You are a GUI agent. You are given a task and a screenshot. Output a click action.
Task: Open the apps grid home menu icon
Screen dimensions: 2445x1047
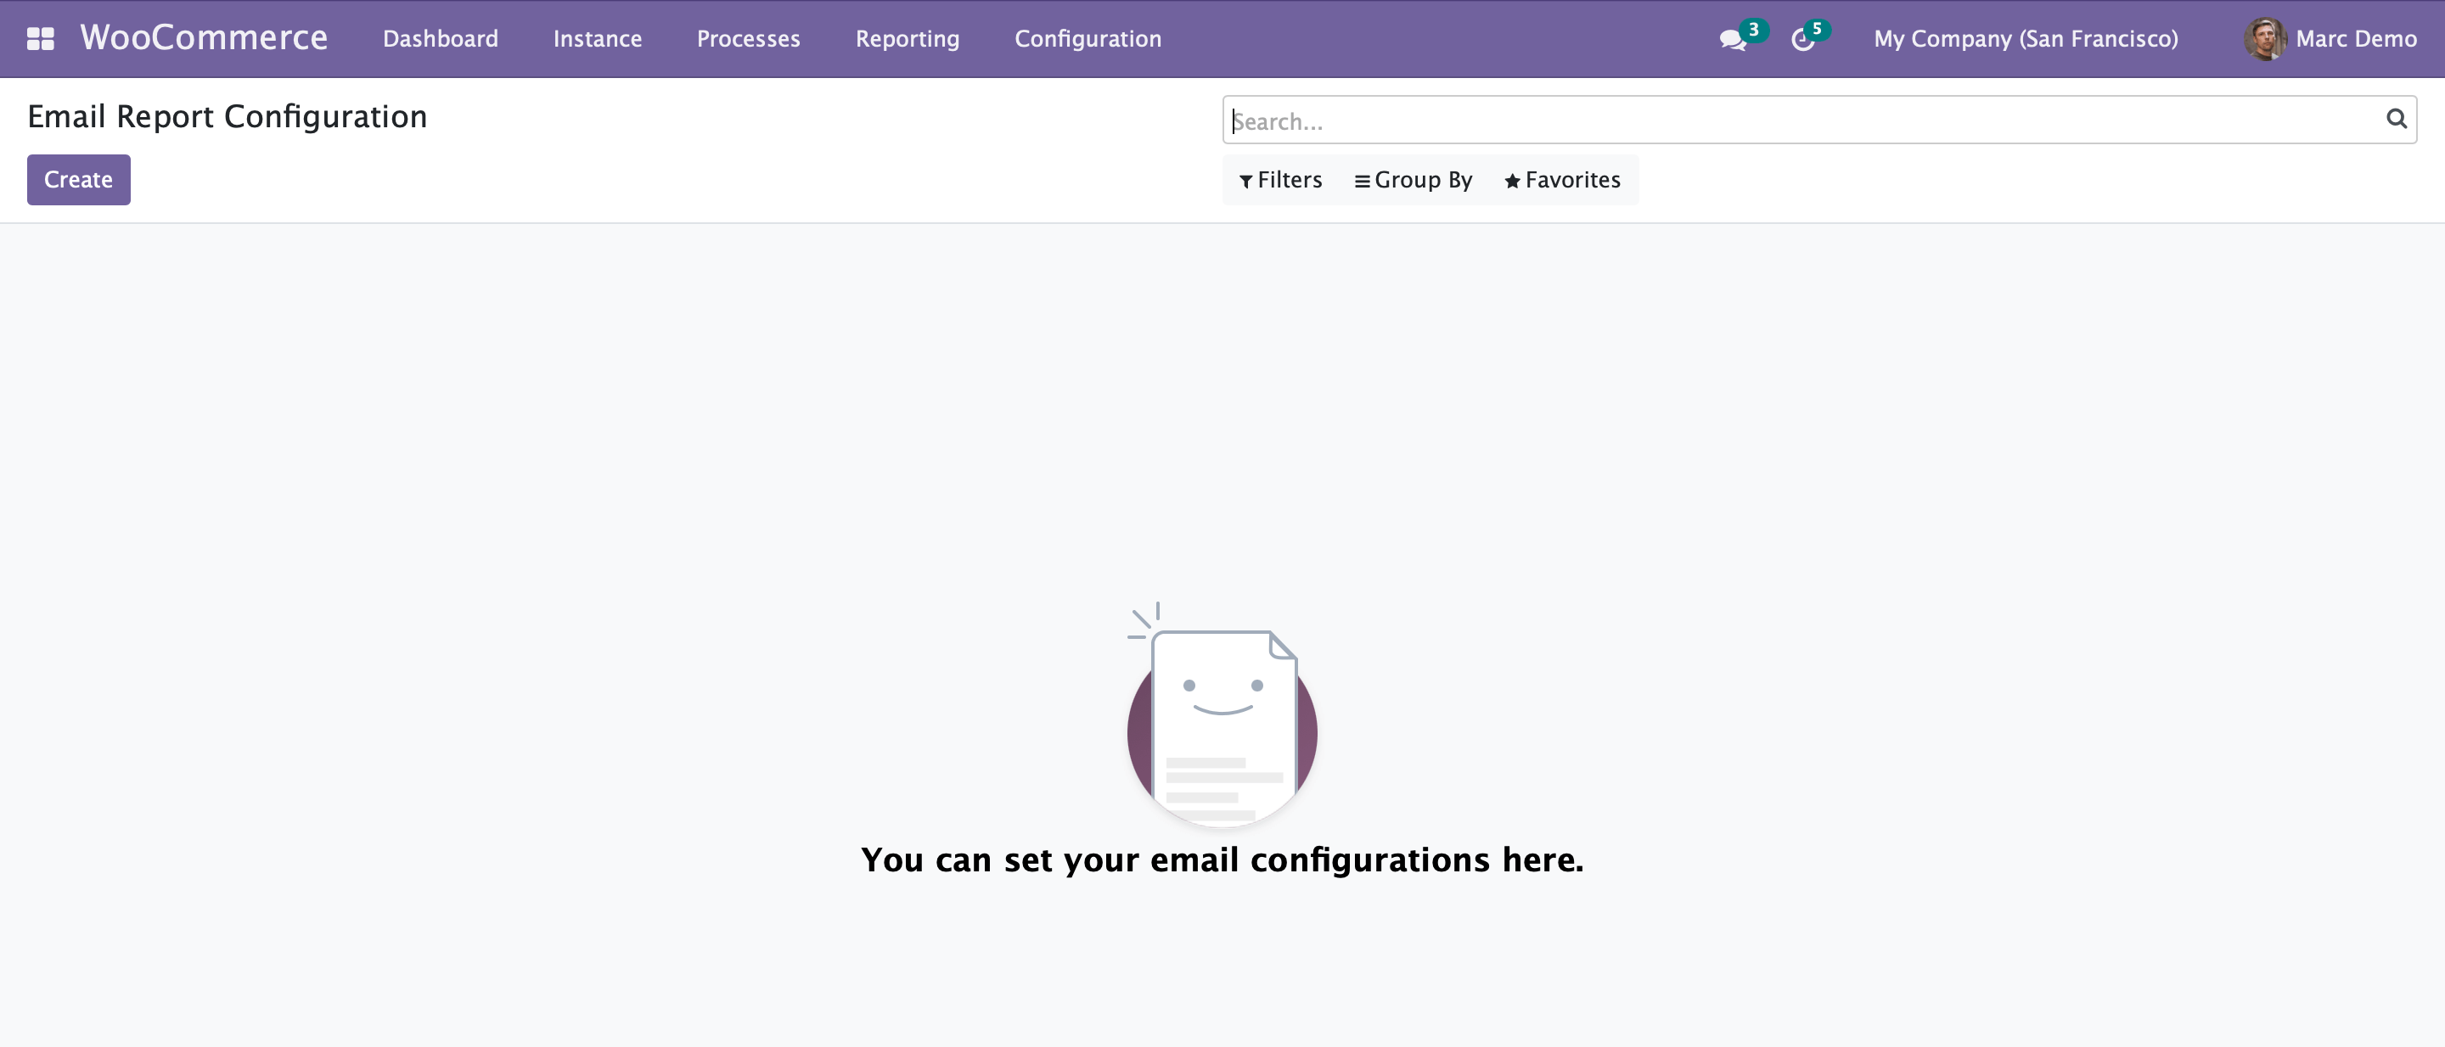pos(40,39)
